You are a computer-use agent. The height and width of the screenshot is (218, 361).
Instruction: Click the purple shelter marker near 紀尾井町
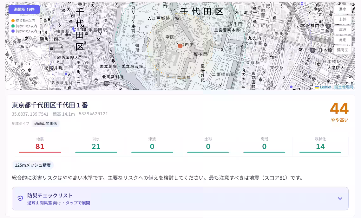pos(66,74)
